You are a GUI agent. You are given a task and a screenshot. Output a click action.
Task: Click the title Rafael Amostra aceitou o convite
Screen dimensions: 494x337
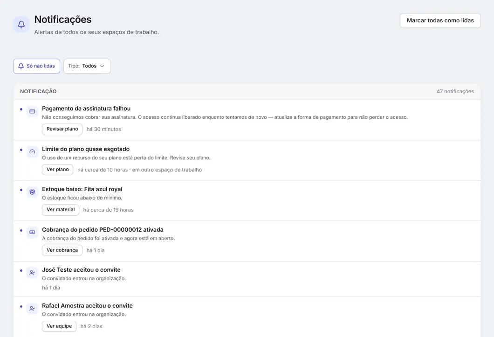point(87,306)
